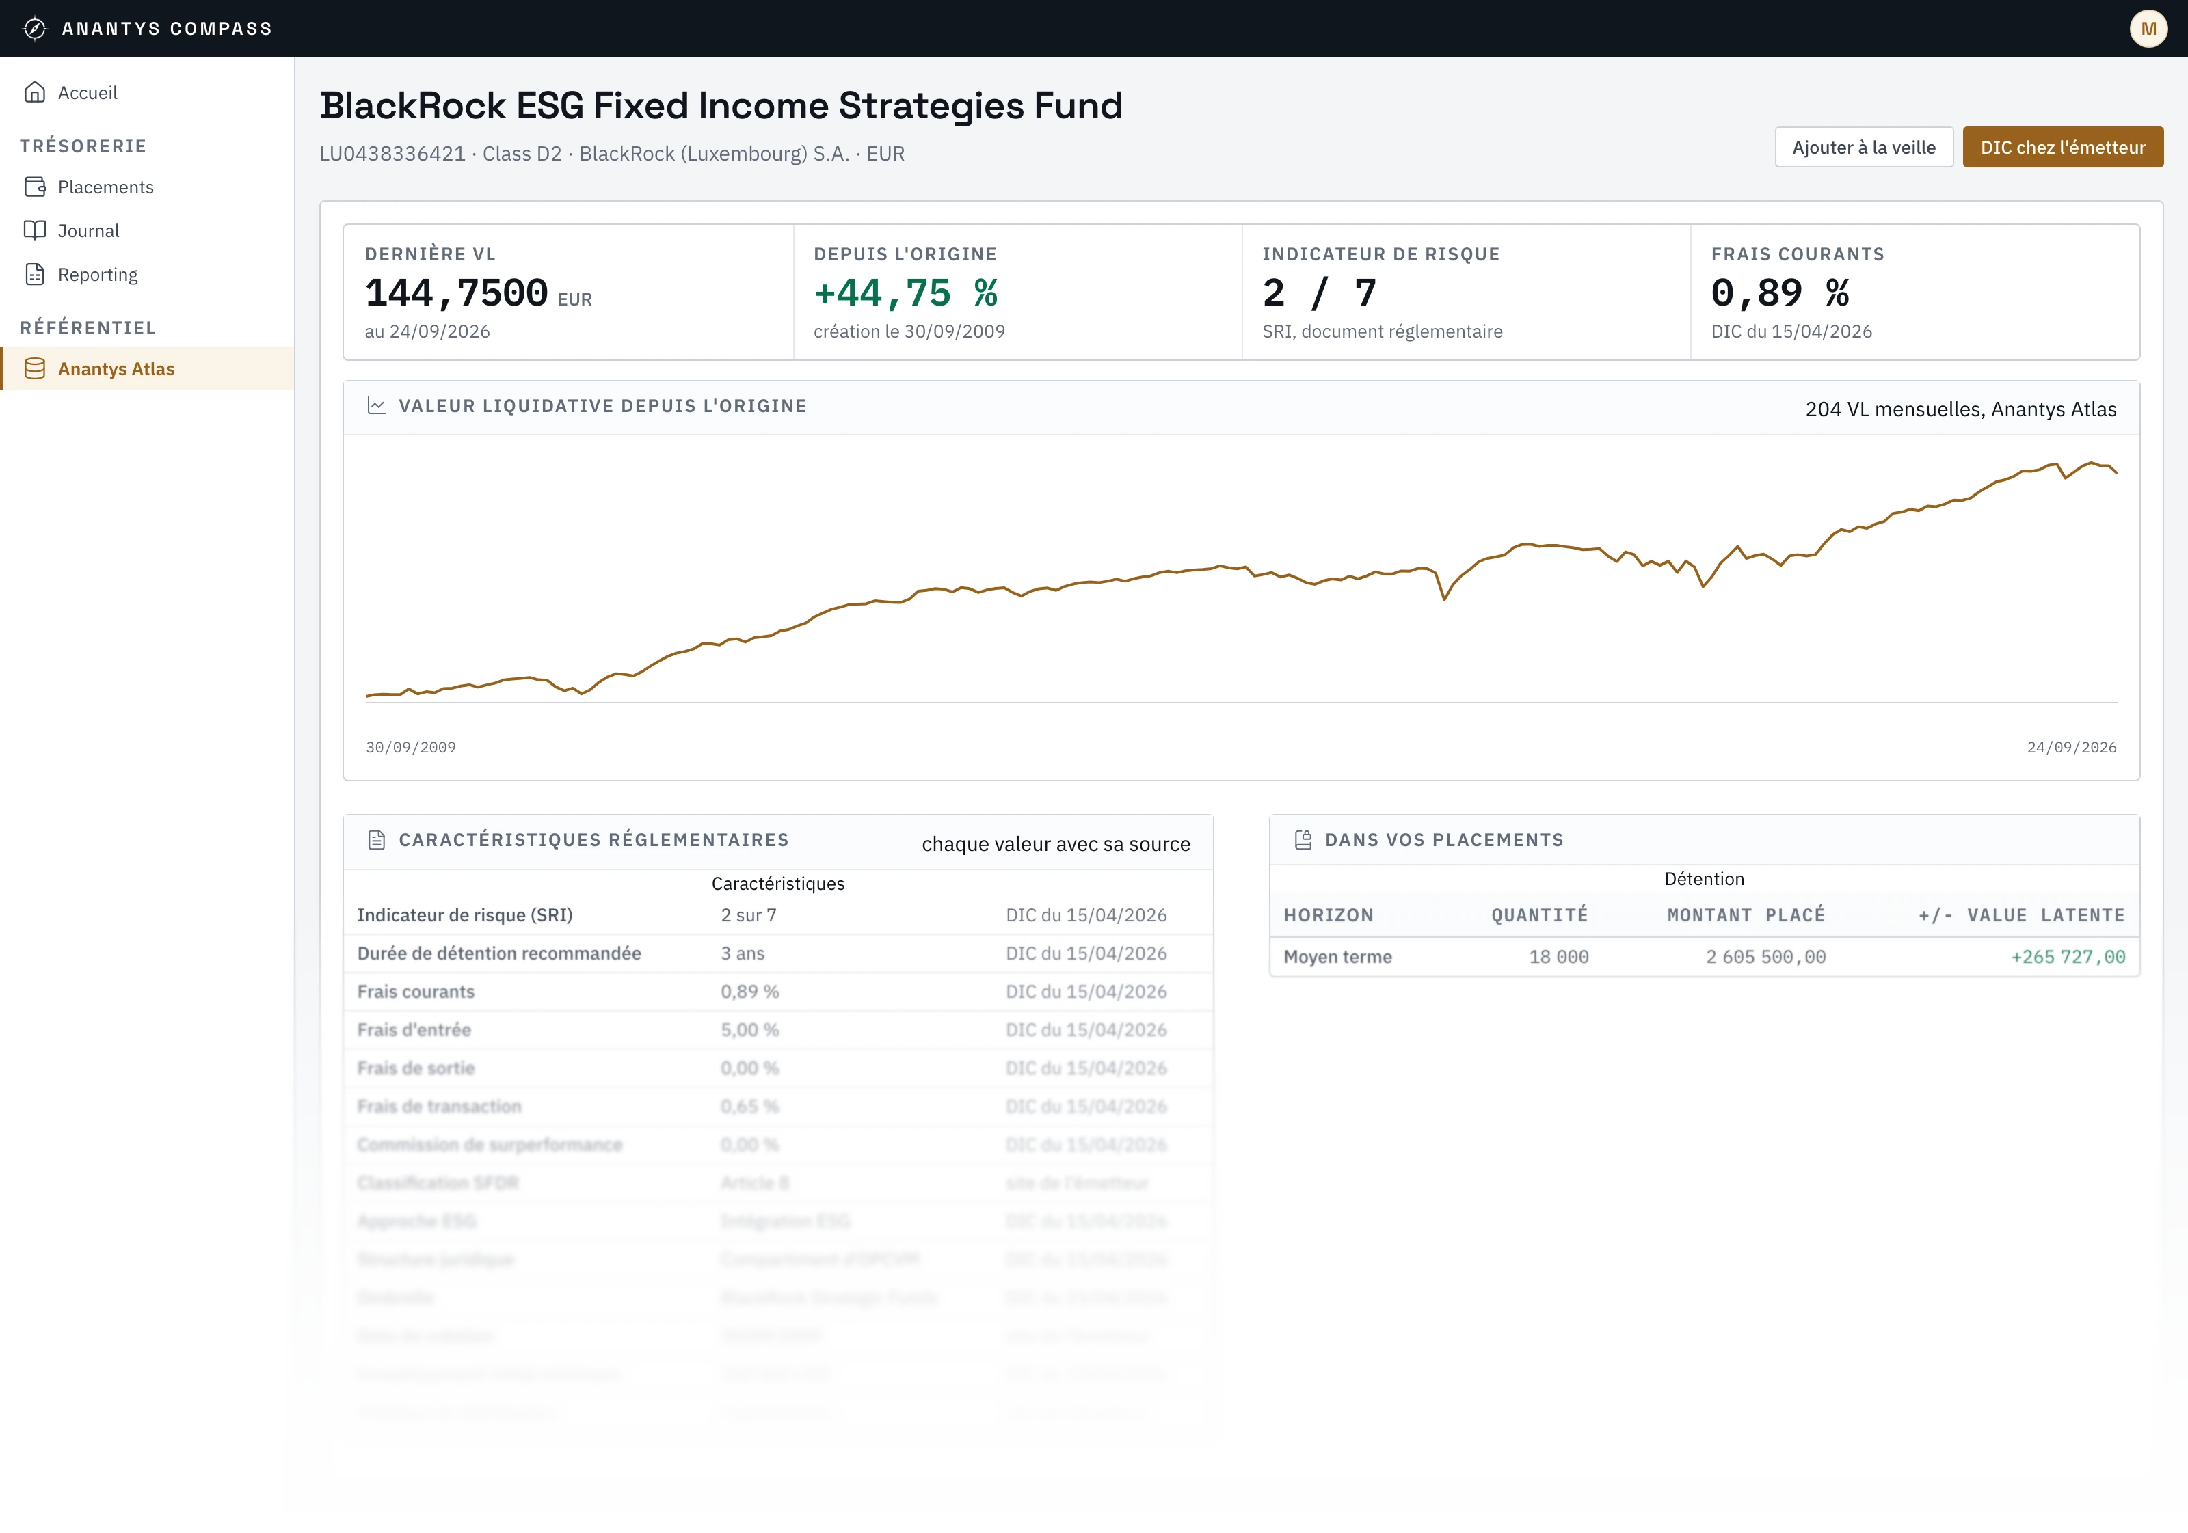The width and height of the screenshot is (2188, 1533).
Task: Click the document icon beside Reporting
Action: coord(36,274)
